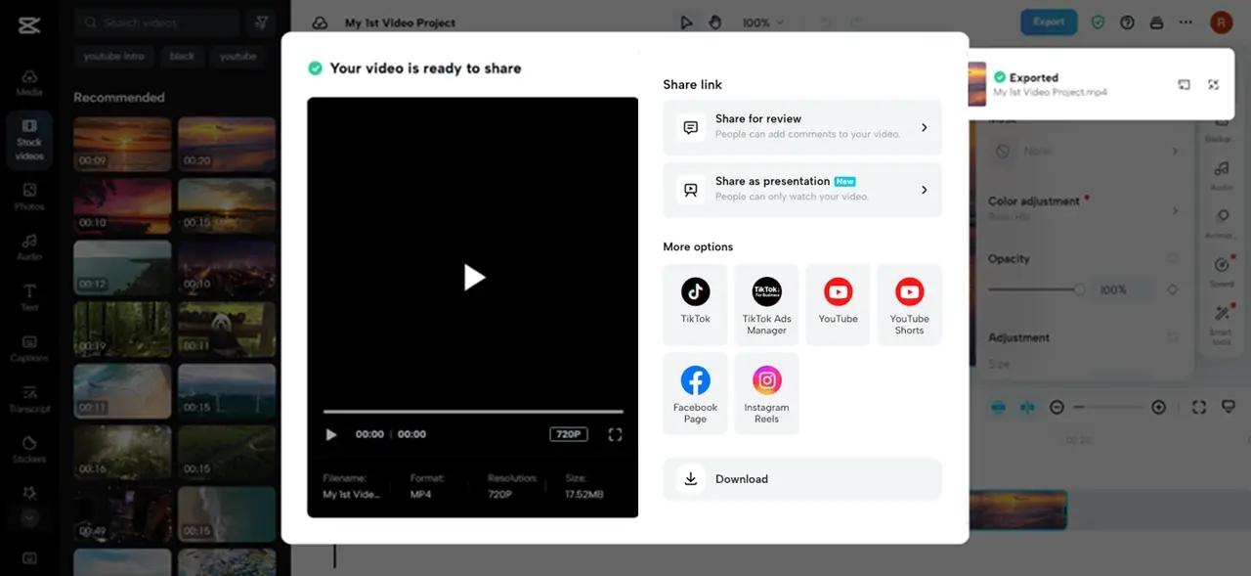
Task: Select YouTube Shorts sharing option
Action: click(x=909, y=304)
